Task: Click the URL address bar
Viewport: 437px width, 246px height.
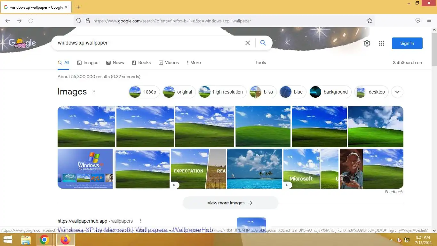Action: tap(224, 21)
